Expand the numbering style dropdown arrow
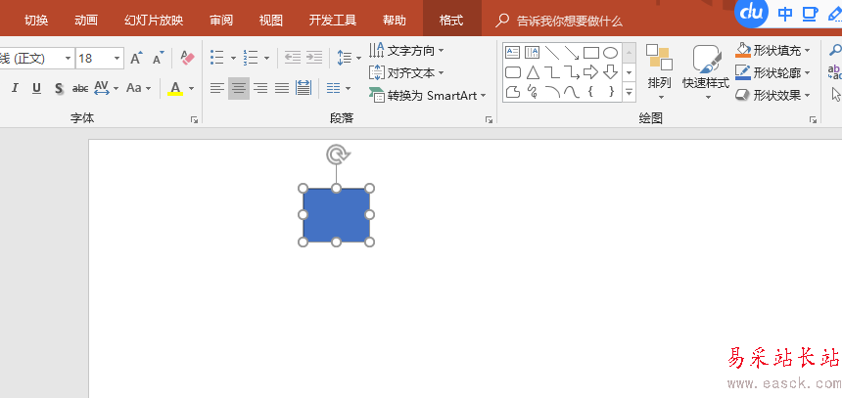842x398 pixels. pos(266,58)
